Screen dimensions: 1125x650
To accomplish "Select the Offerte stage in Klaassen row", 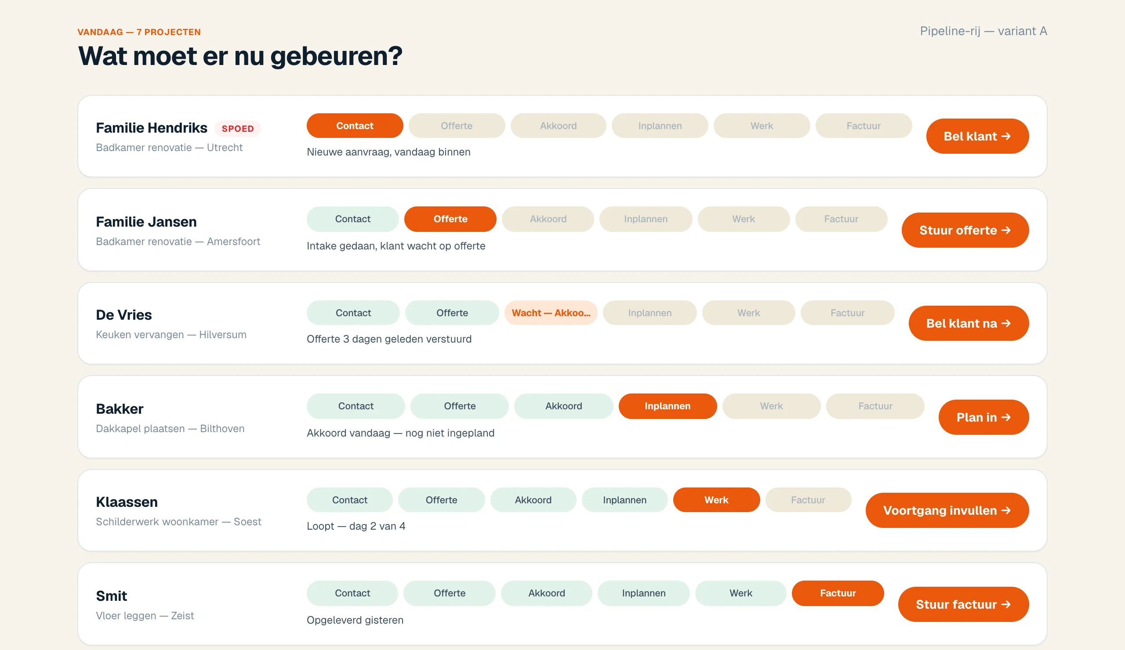I will pyautogui.click(x=442, y=500).
